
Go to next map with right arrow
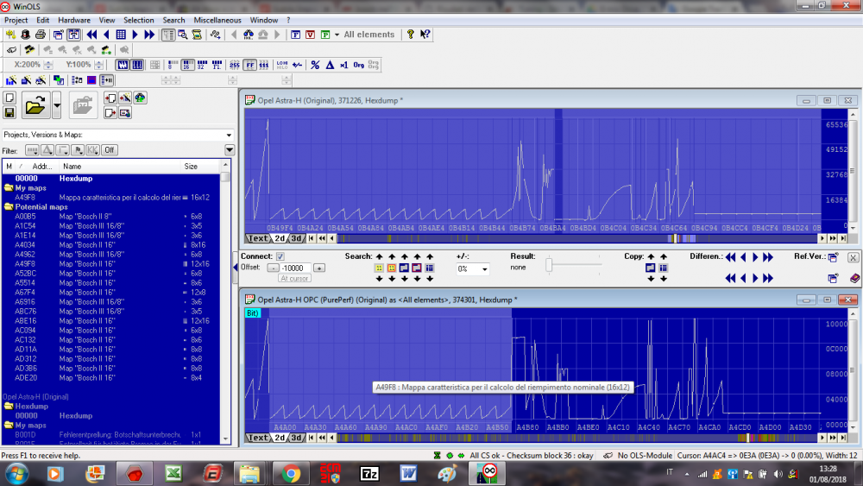135,35
